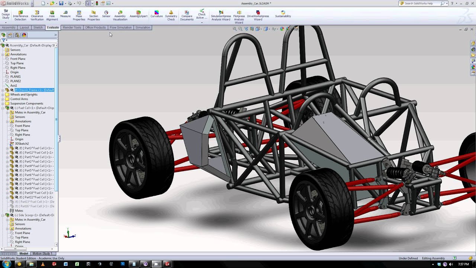Open the Simulation tab
Viewport: 476px width, 268px height.
click(x=143, y=28)
